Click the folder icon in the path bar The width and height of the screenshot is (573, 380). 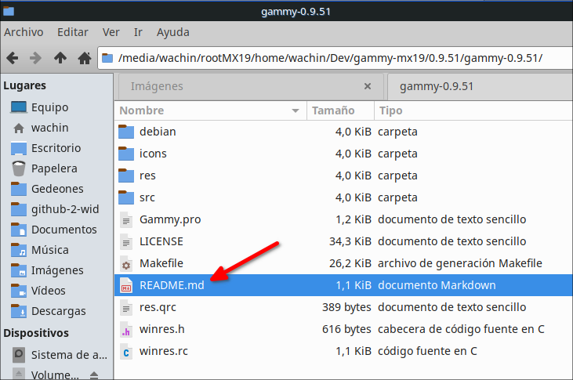pos(107,58)
